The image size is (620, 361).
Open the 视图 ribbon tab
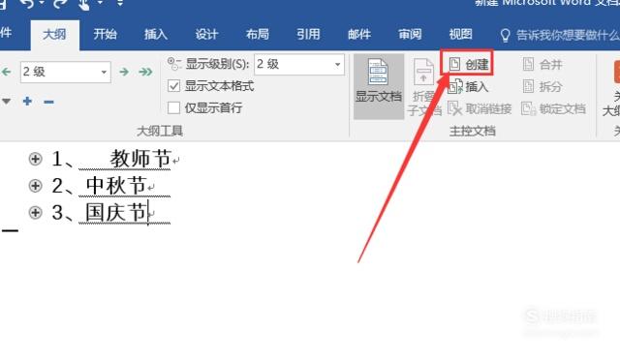461,35
